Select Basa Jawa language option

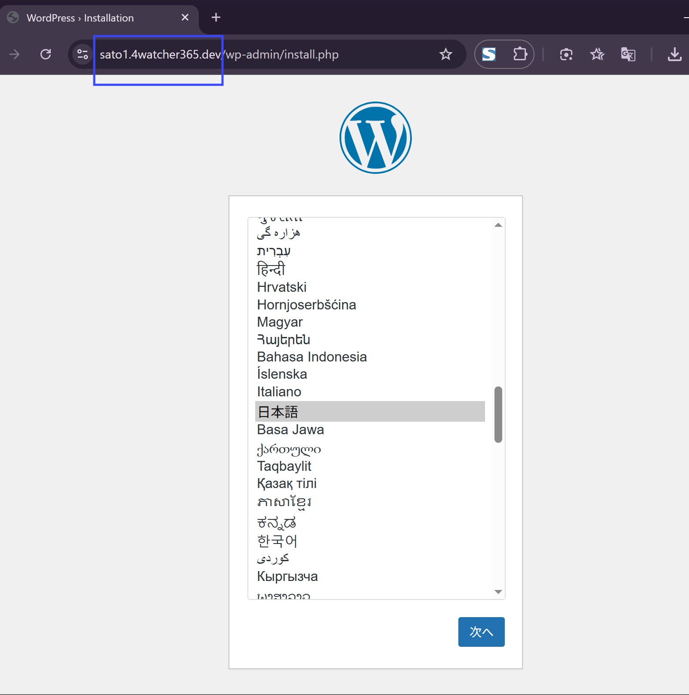tap(370, 429)
